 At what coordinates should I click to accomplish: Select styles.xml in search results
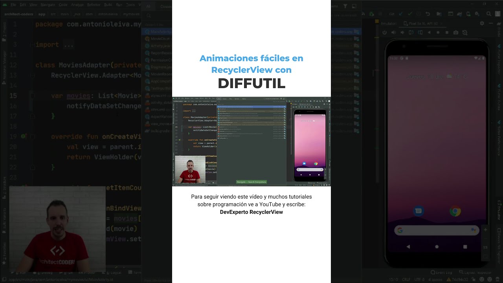(x=157, y=96)
